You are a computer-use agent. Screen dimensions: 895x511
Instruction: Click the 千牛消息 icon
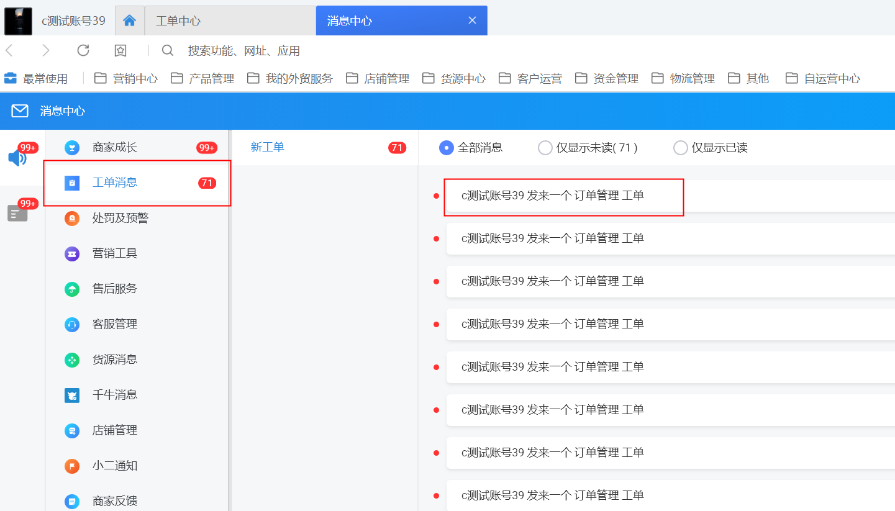[x=72, y=396]
